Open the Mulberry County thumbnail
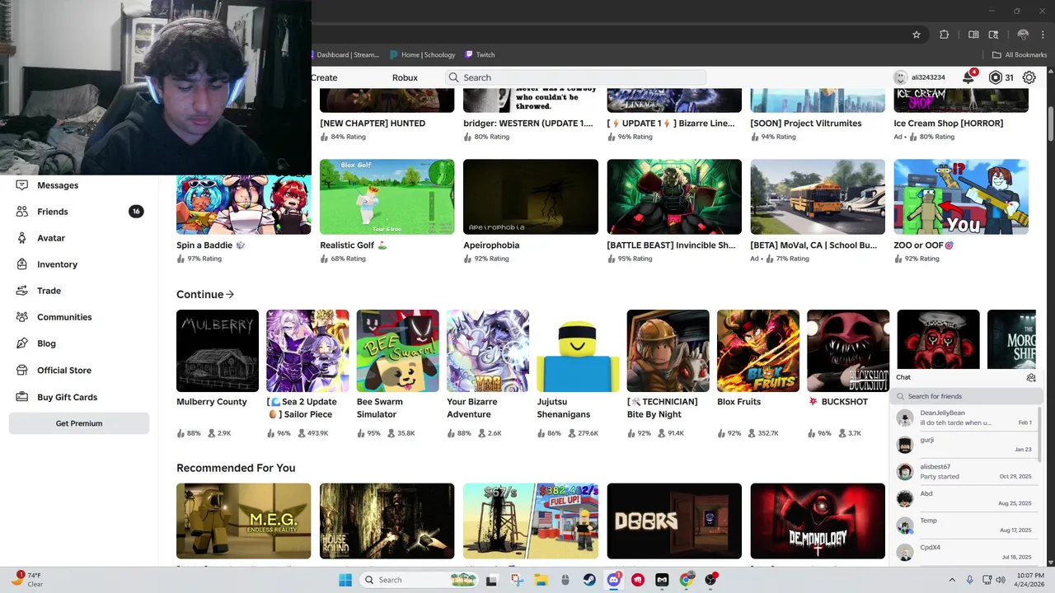 [218, 351]
